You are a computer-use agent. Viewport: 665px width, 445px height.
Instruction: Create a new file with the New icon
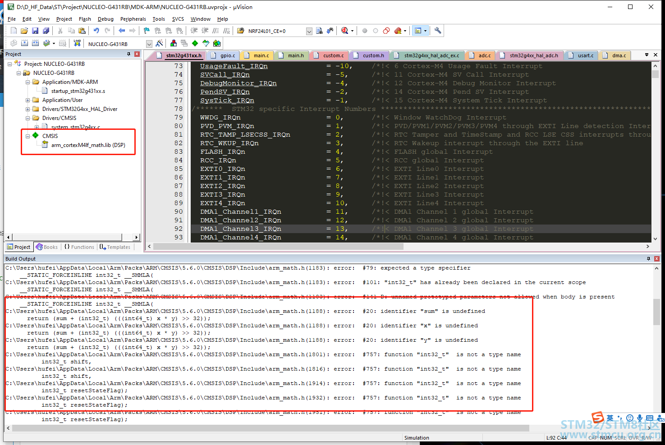[x=14, y=31]
